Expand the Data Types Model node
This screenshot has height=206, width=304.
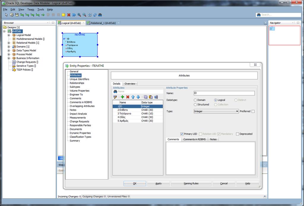click(x=9, y=51)
